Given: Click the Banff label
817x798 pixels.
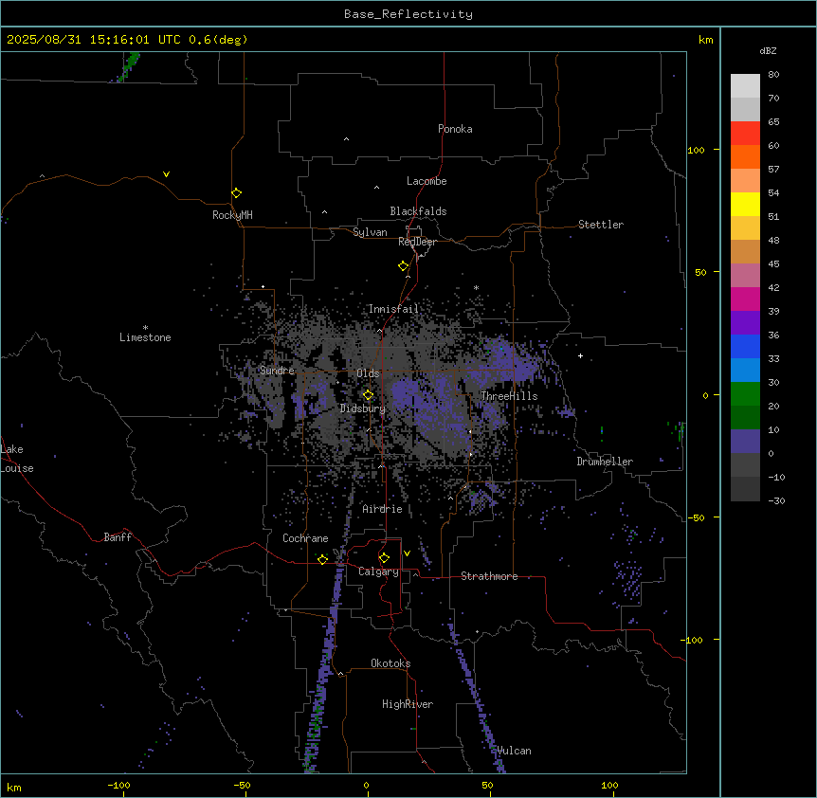Looking at the screenshot, I should pyautogui.click(x=118, y=537).
